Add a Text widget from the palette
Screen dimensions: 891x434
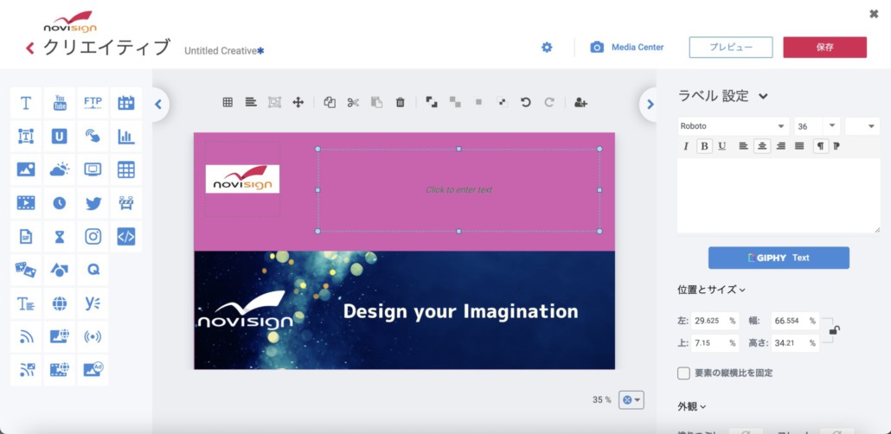coord(26,103)
